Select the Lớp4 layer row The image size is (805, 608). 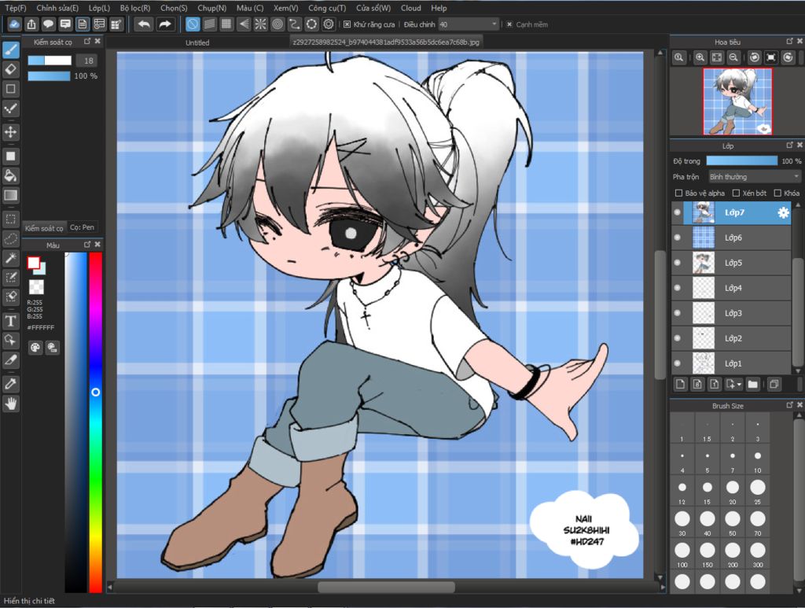(731, 288)
